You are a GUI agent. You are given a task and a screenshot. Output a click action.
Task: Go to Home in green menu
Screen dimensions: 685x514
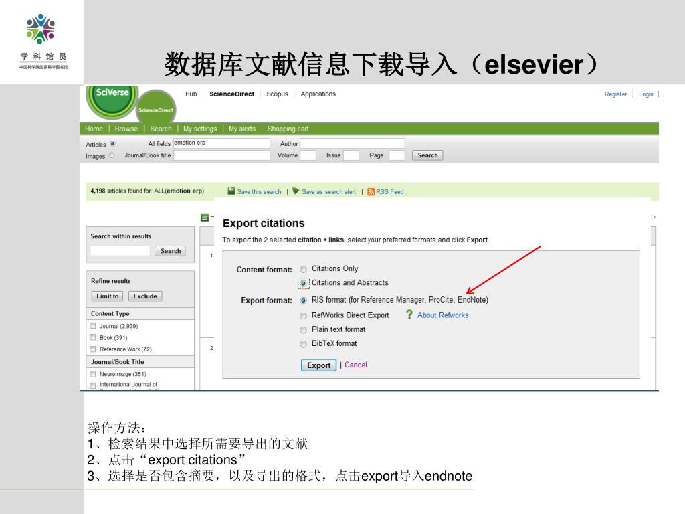pyautogui.click(x=94, y=128)
